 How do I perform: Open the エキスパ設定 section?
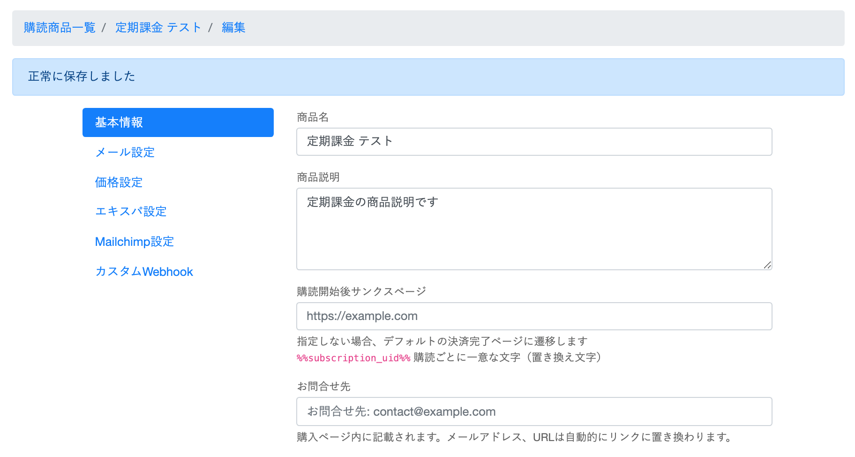click(x=131, y=212)
